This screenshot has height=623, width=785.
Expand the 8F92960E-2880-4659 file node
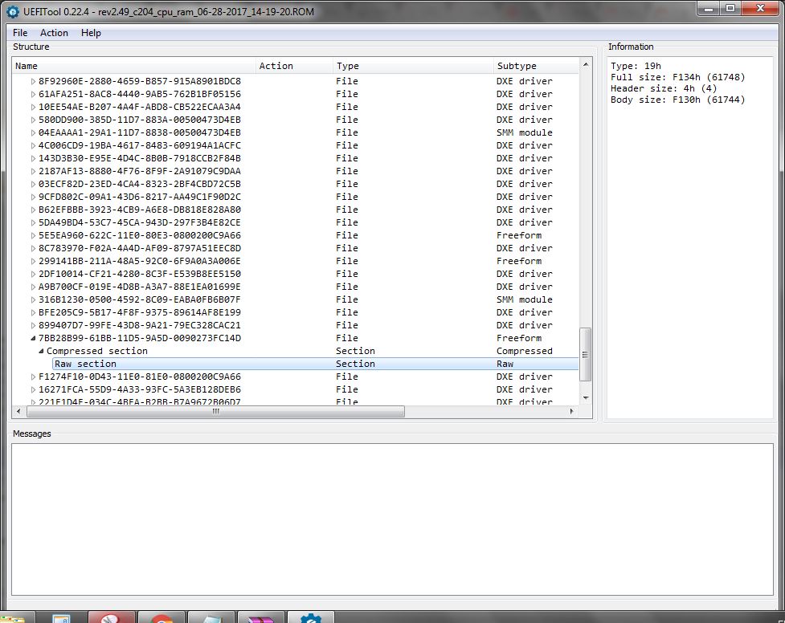point(33,81)
